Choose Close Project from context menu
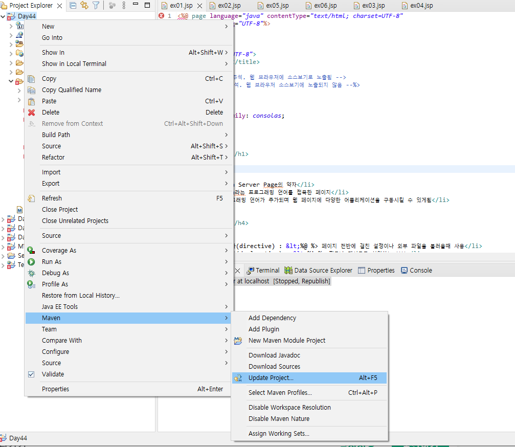515x447 pixels. tap(129, 210)
